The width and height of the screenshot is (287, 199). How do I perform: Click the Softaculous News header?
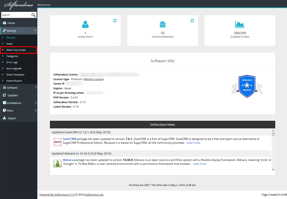coord(162,125)
